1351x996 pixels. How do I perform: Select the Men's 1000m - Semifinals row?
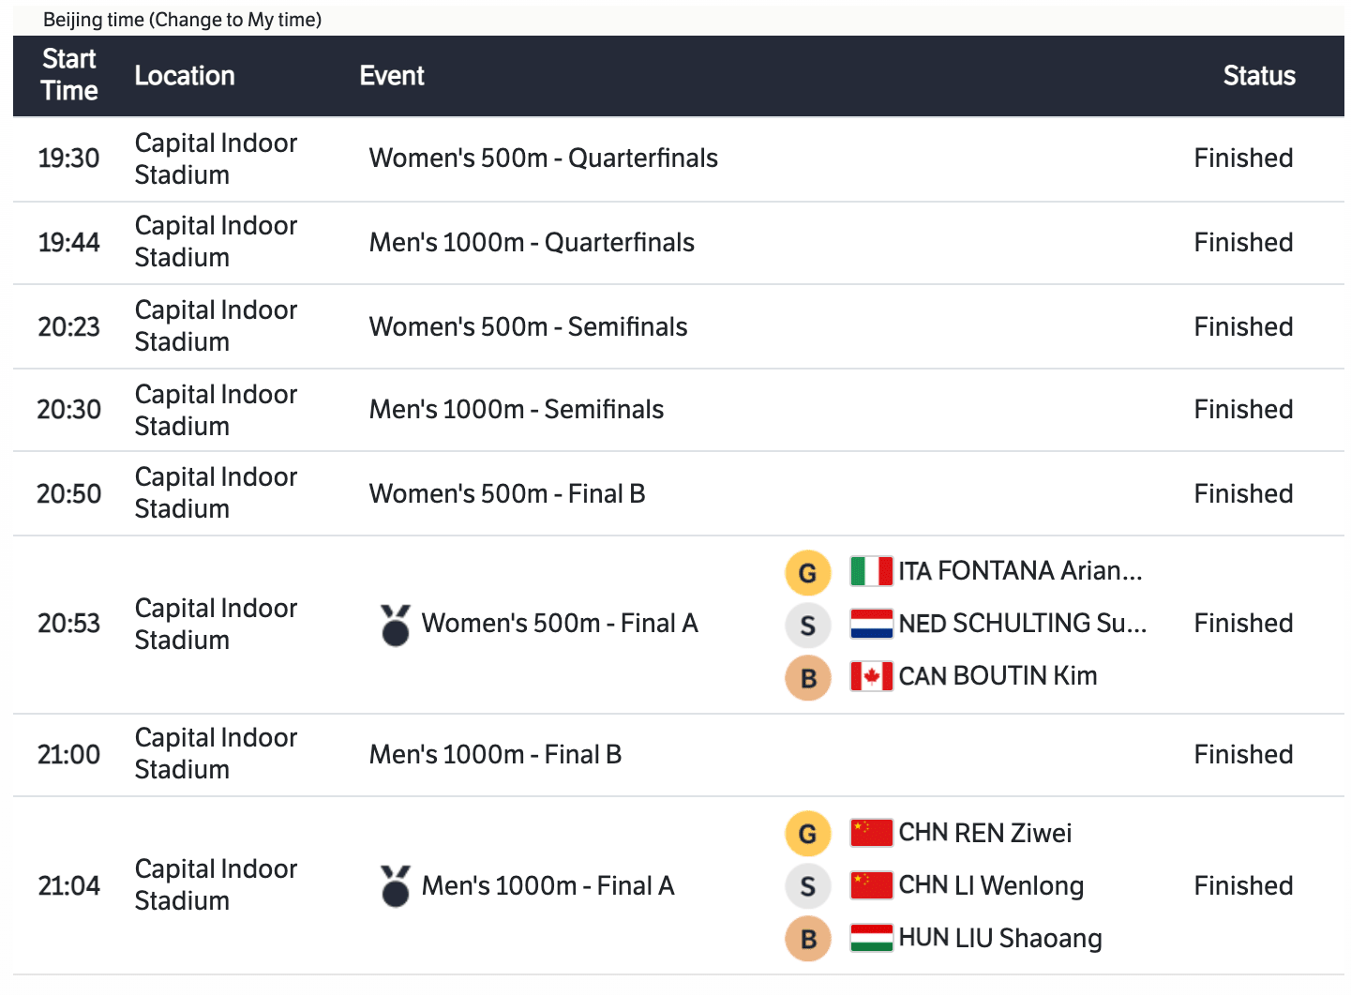click(516, 410)
